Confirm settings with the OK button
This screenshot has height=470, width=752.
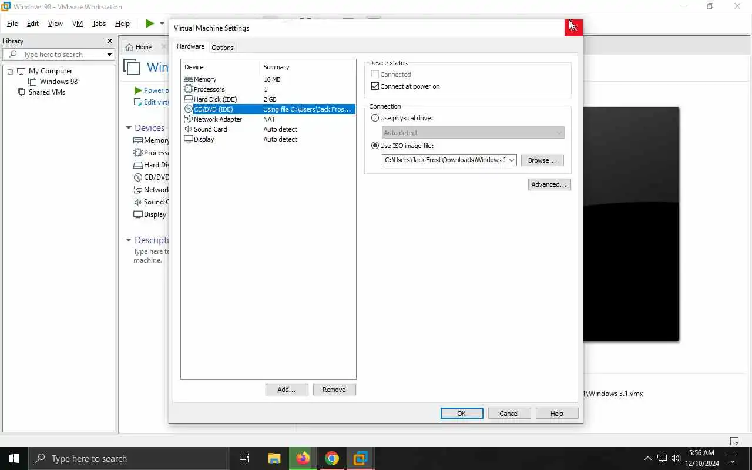coord(462,414)
